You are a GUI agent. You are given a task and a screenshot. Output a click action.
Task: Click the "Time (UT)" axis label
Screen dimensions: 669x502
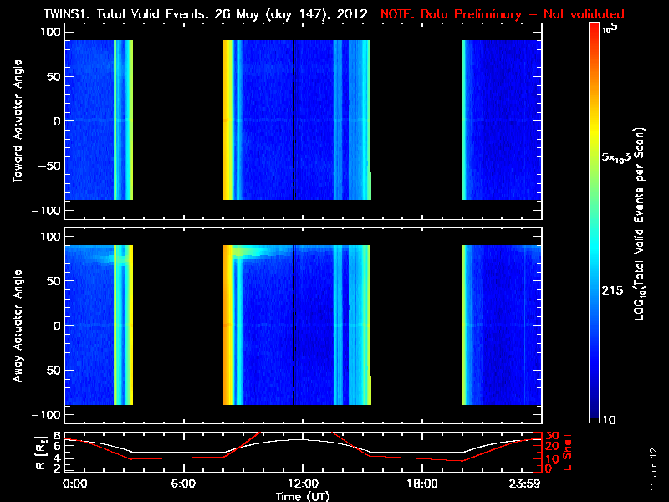point(303,496)
